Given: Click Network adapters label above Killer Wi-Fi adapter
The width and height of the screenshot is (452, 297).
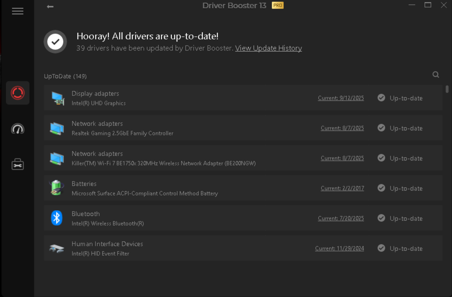Looking at the screenshot, I should tap(97, 154).
